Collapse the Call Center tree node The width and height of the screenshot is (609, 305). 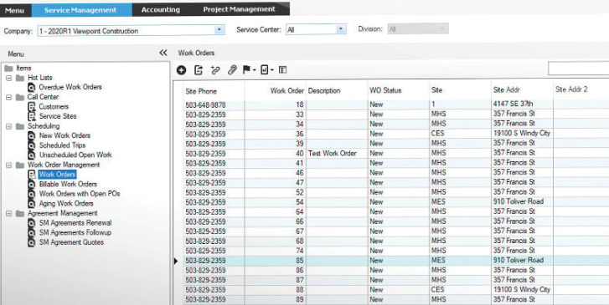[x=9, y=97]
